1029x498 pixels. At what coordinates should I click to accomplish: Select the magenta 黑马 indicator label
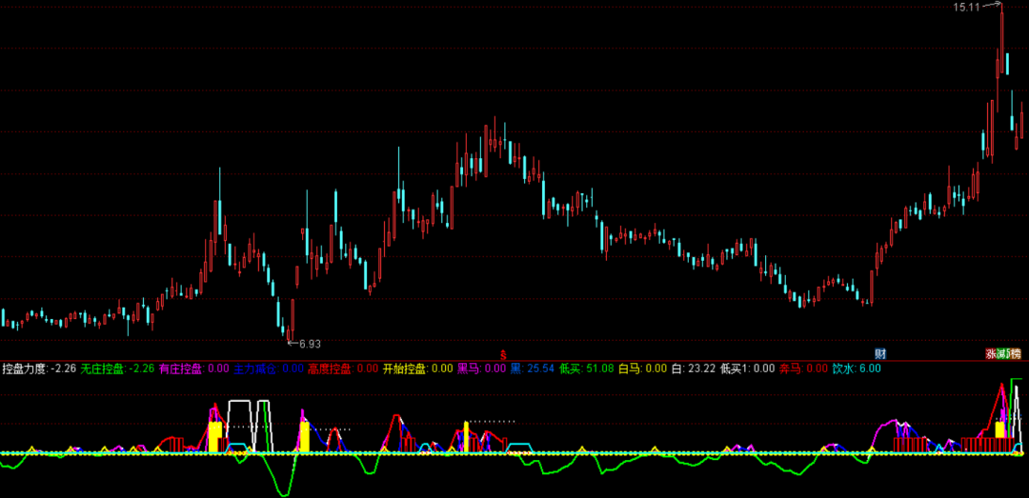pyautogui.click(x=468, y=369)
